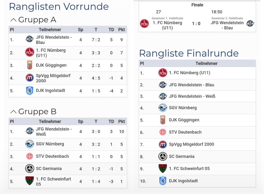The width and height of the screenshot is (264, 194).
Task: Click 1. FC Nürnberg logo in the Finale box
Action: click(x=145, y=24)
